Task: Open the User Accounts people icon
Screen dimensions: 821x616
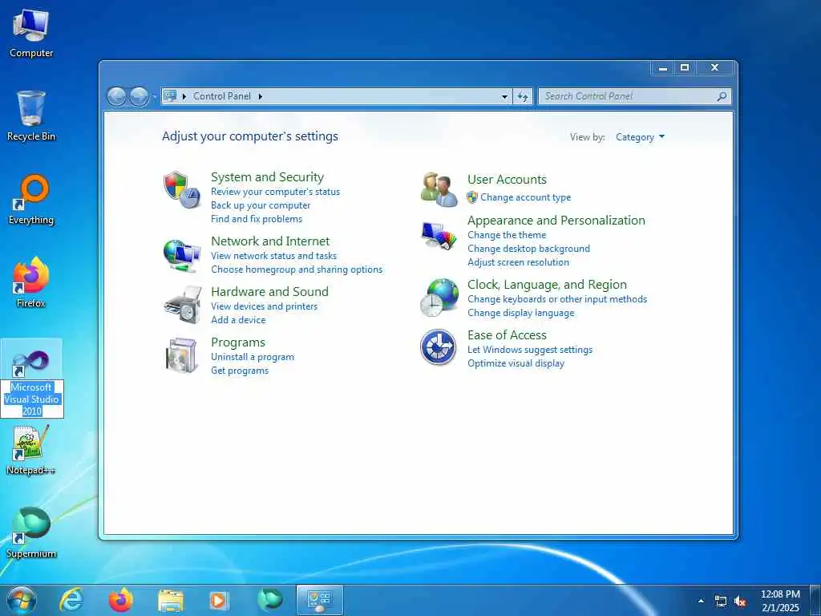Action: pyautogui.click(x=439, y=189)
